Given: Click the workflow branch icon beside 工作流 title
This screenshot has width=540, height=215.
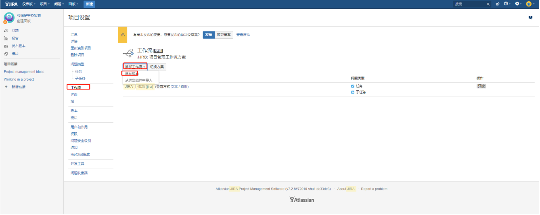Looking at the screenshot, I should pyautogui.click(x=128, y=53).
